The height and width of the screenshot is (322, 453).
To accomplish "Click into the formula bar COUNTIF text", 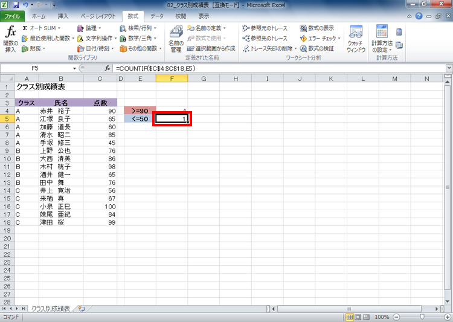I will (155, 68).
